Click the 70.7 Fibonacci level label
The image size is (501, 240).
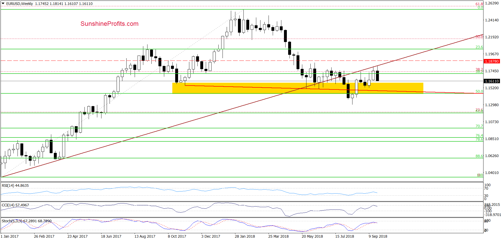tap(479, 126)
